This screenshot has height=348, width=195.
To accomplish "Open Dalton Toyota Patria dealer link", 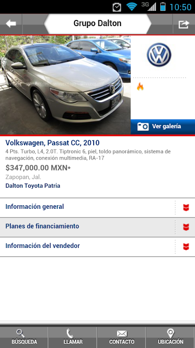I will [x=33, y=186].
